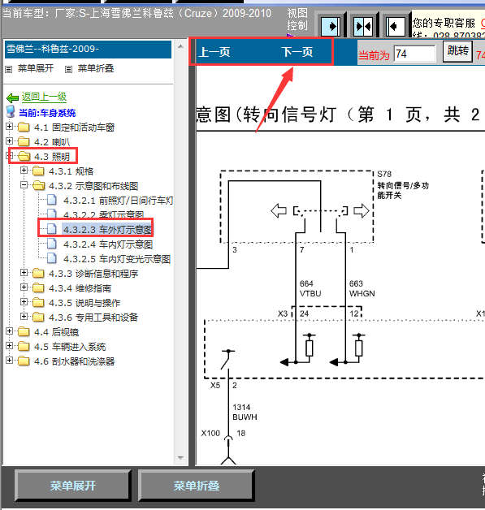The width and height of the screenshot is (485, 510).
Task: Click the page icon of 4.3.2.3 车外灯示意图
Action: coord(52,229)
